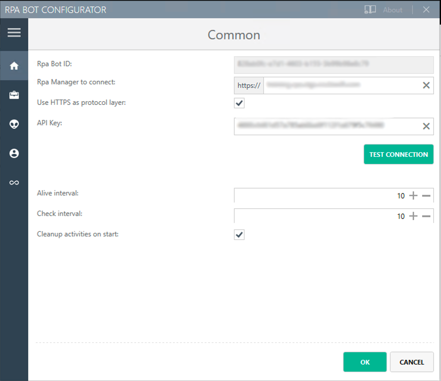Decrease the Alive interval value
This screenshot has width=441, height=381.
click(x=426, y=195)
